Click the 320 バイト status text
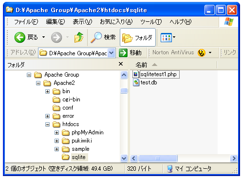 pyautogui.click(x=139, y=169)
